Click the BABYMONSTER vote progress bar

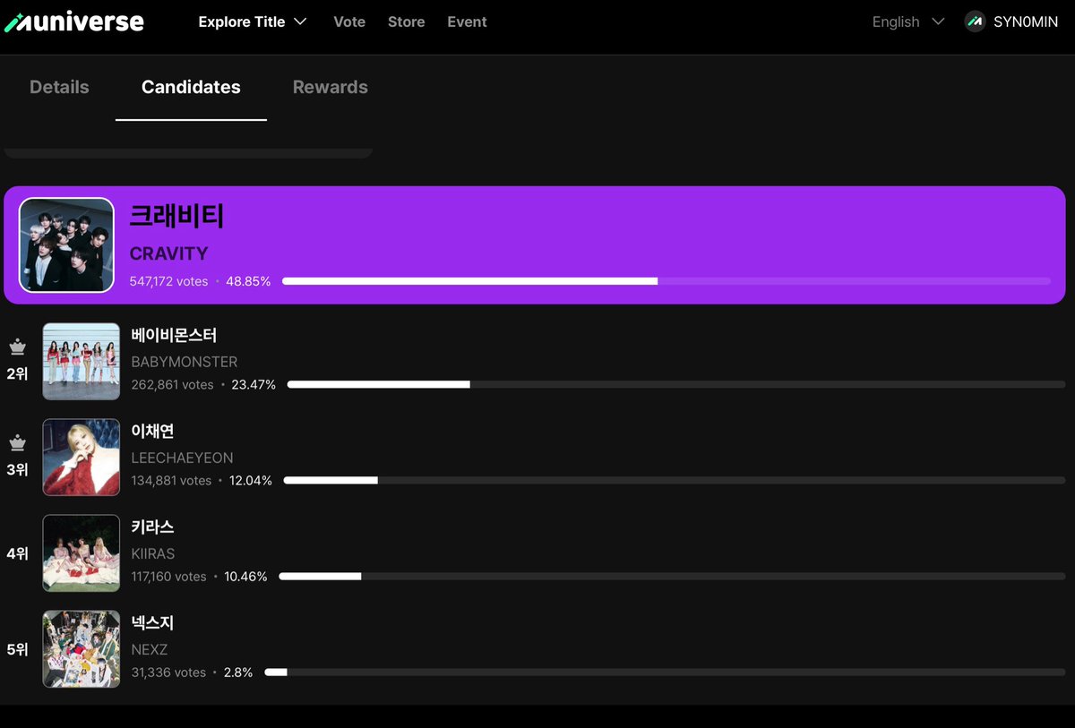pyautogui.click(x=676, y=384)
